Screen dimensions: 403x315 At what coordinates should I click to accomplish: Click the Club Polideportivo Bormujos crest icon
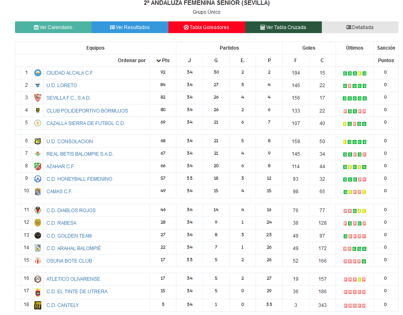(x=38, y=111)
